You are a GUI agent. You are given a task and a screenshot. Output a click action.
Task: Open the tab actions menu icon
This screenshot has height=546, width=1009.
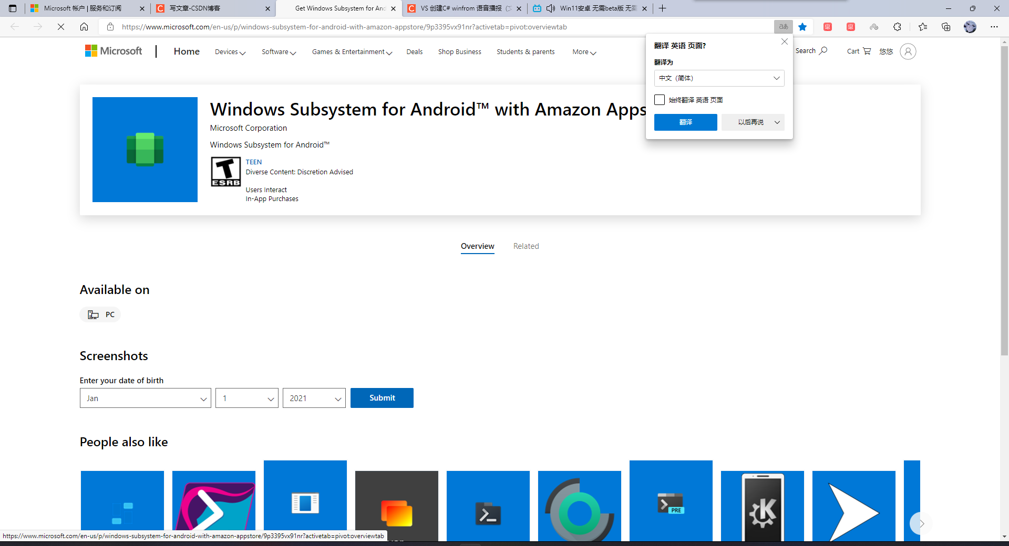[13, 8]
